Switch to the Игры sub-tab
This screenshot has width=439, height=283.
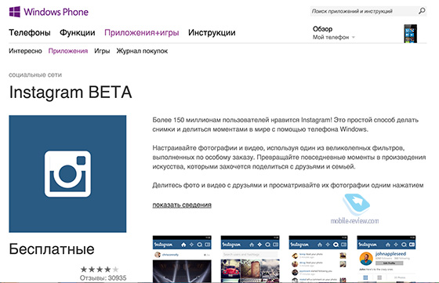(x=102, y=51)
